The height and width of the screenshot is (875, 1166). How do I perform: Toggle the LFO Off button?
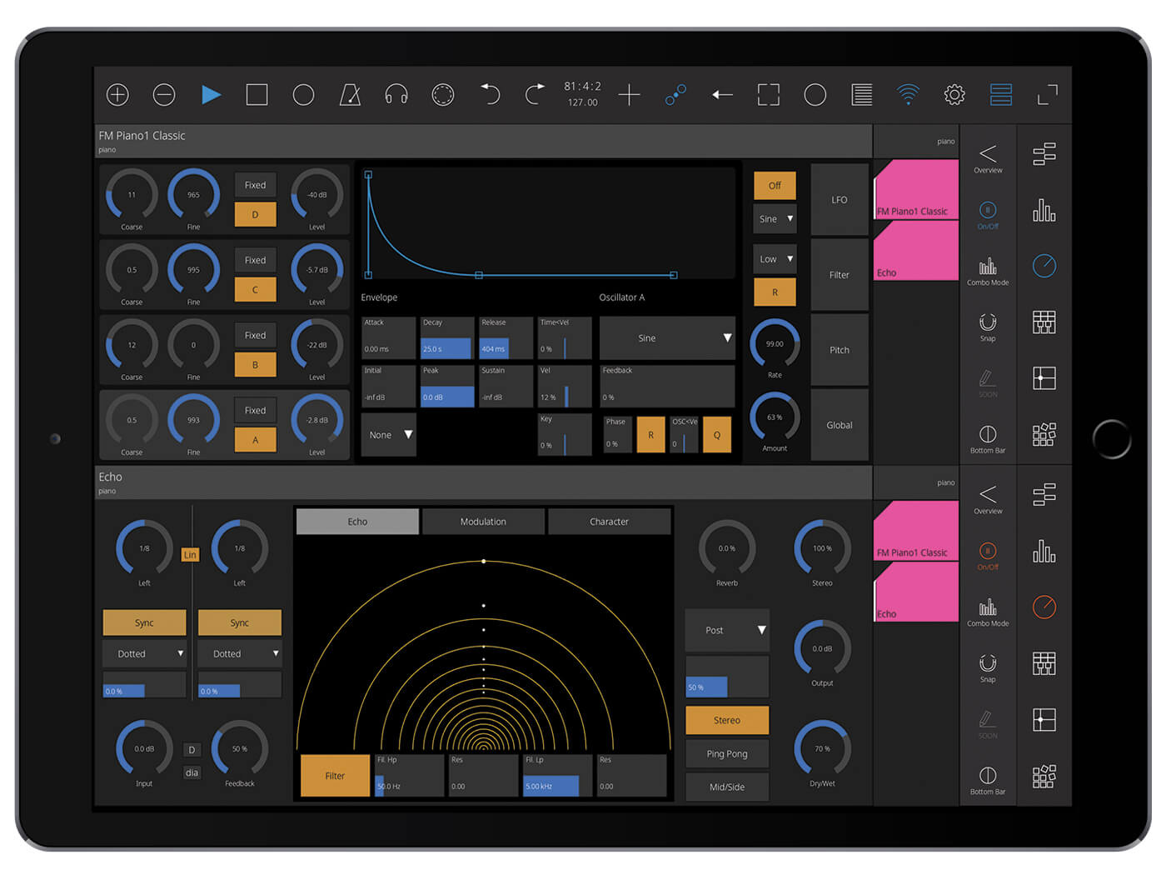tap(775, 185)
